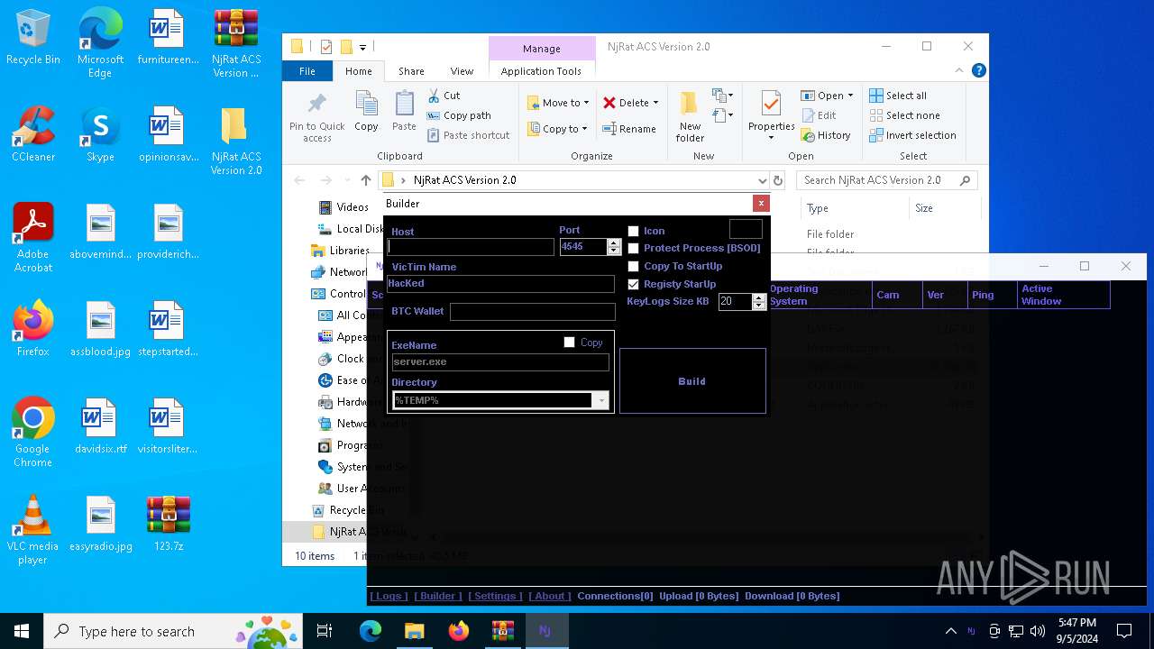Open File Explorer from taskbar
1154x649 pixels.
point(414,631)
